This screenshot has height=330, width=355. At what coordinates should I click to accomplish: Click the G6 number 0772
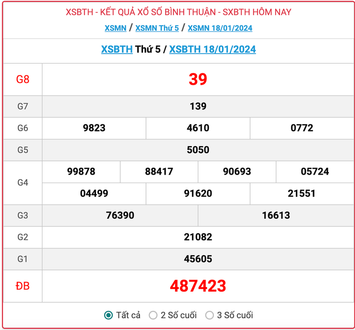302,128
